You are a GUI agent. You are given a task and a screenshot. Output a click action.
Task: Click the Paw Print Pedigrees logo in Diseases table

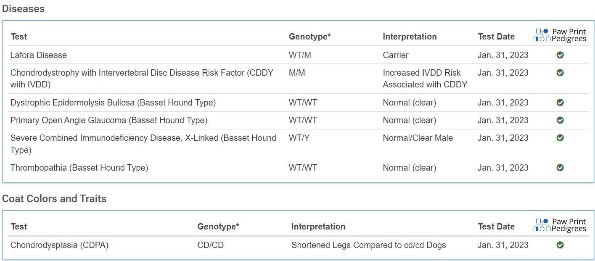(x=560, y=35)
